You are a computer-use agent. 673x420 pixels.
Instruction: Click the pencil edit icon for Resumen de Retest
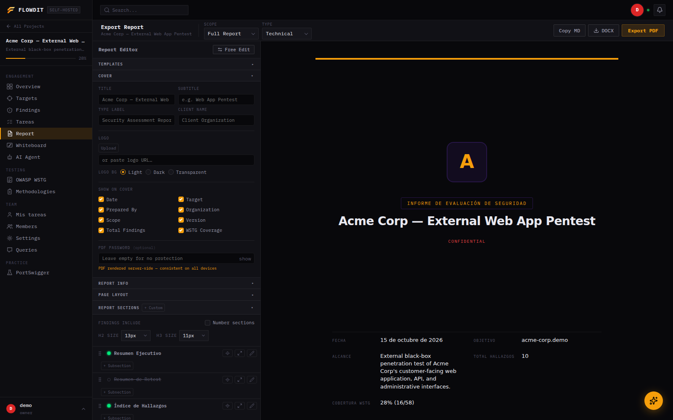click(252, 380)
